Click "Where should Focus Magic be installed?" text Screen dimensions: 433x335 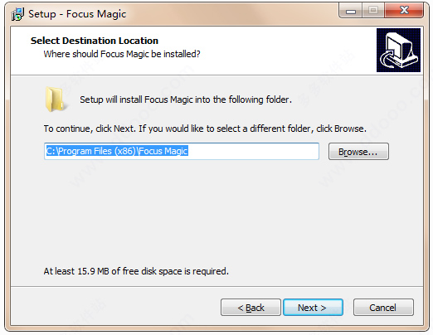pos(122,54)
